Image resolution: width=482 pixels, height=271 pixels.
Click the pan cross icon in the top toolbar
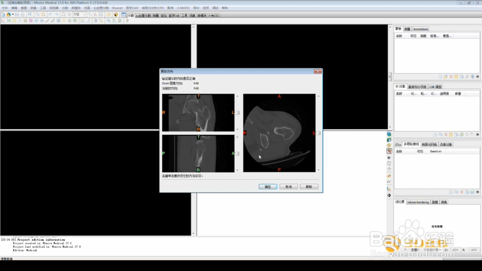pyautogui.click(x=69, y=14)
